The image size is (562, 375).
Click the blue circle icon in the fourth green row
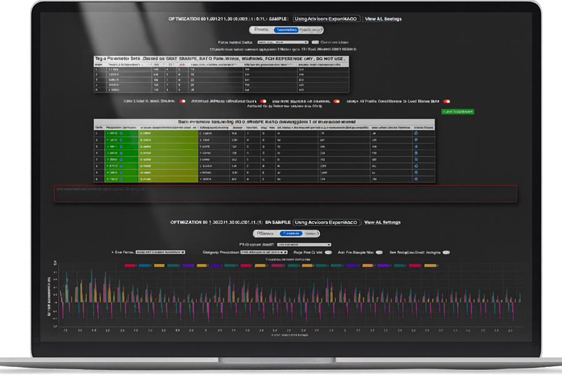[x=121, y=153]
